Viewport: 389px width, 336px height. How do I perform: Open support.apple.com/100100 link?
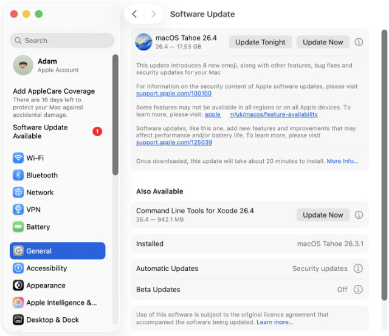click(174, 94)
